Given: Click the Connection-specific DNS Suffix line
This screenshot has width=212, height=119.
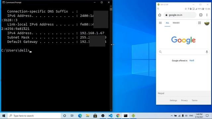Looking at the screenshot, I should tap(43, 12).
